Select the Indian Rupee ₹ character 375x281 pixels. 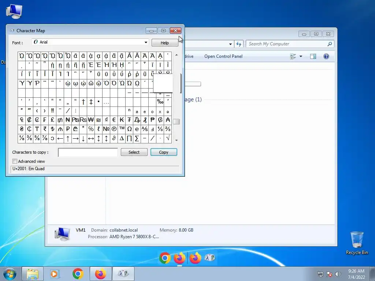coord(45,129)
